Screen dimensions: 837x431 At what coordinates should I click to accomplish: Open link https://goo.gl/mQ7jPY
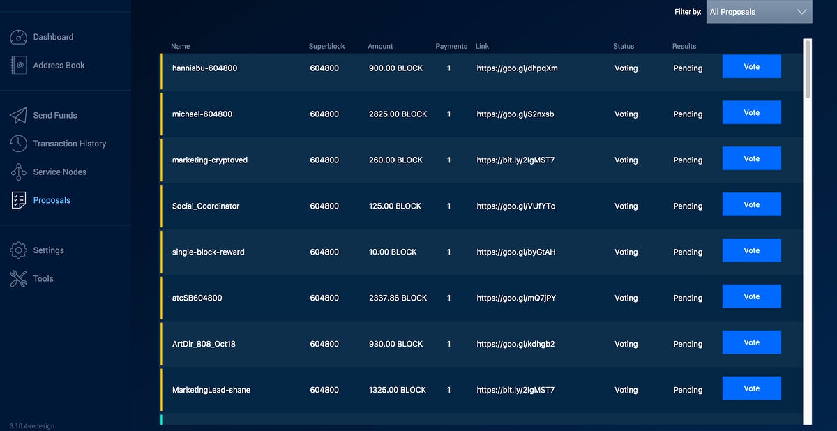[516, 298]
